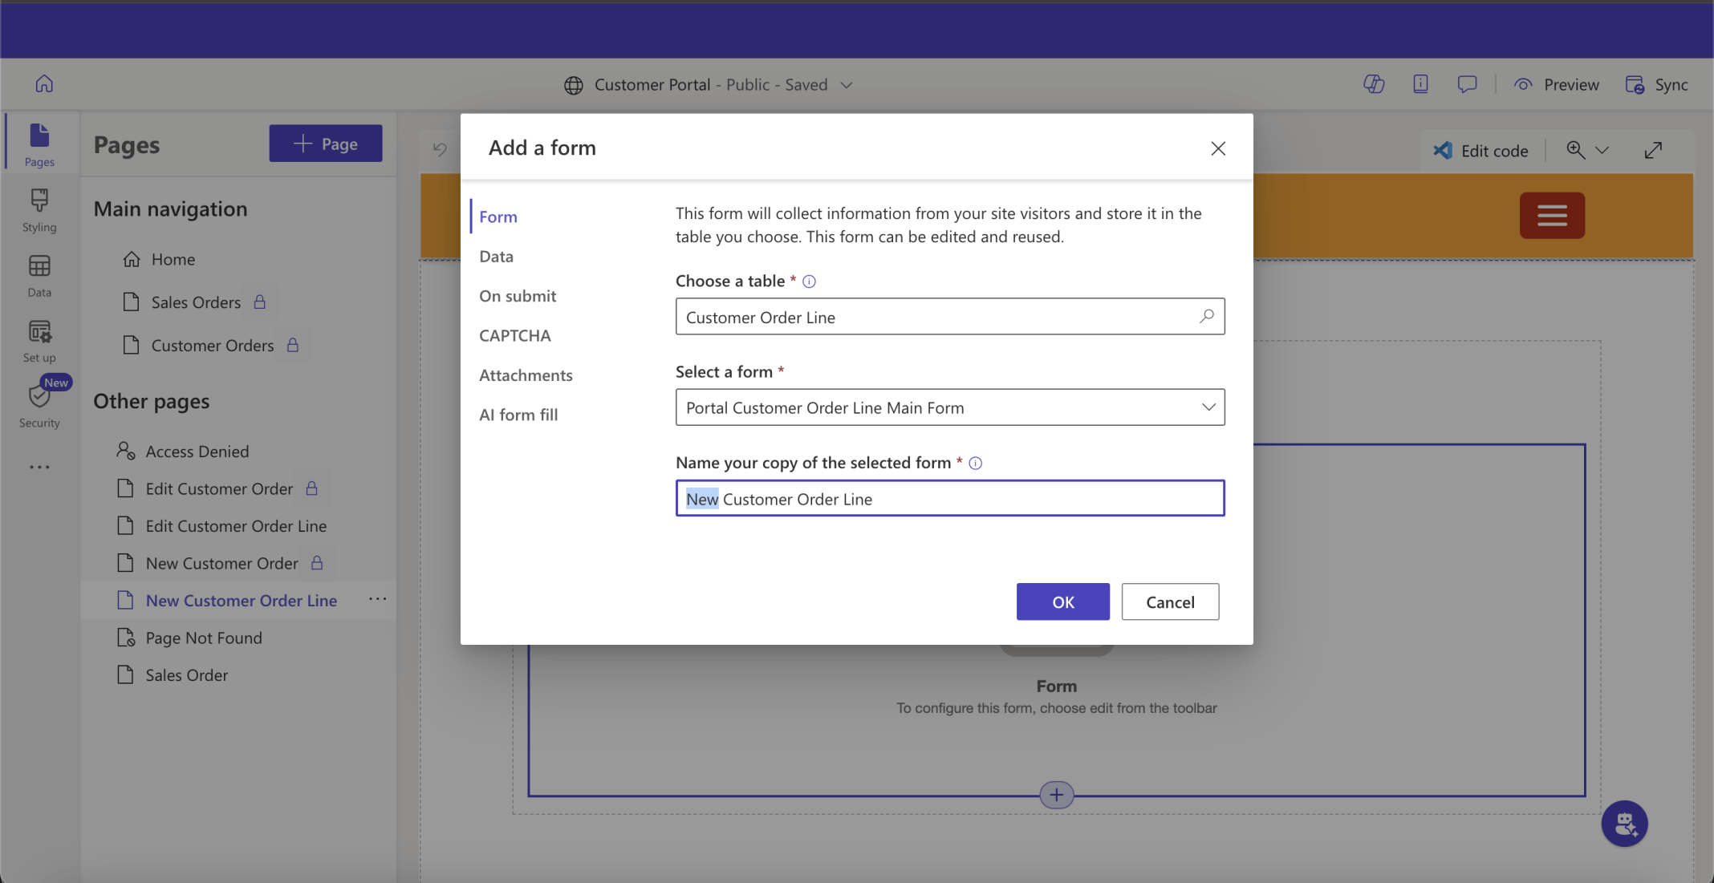Expand the Customer Portal site dropdown chevron
This screenshot has height=883, width=1714.
847,85
